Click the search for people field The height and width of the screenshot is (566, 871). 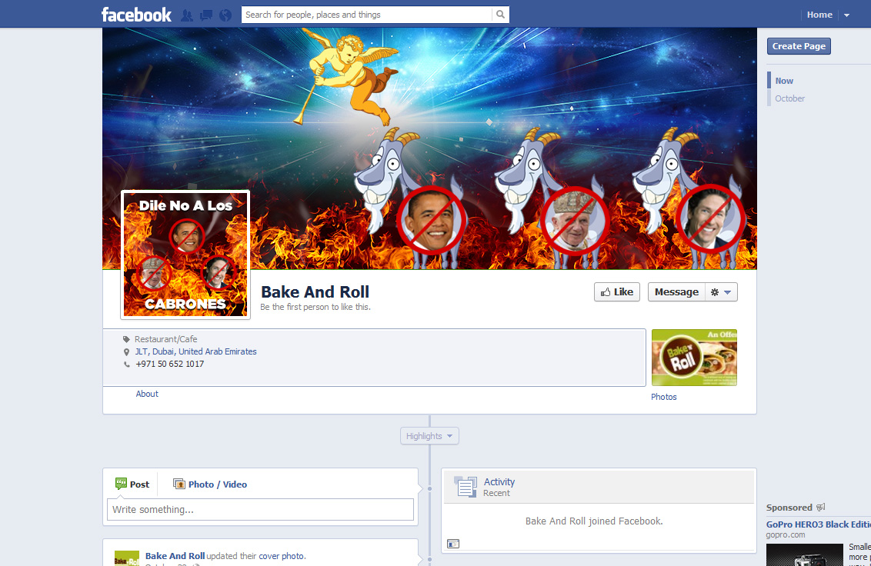[x=366, y=15]
